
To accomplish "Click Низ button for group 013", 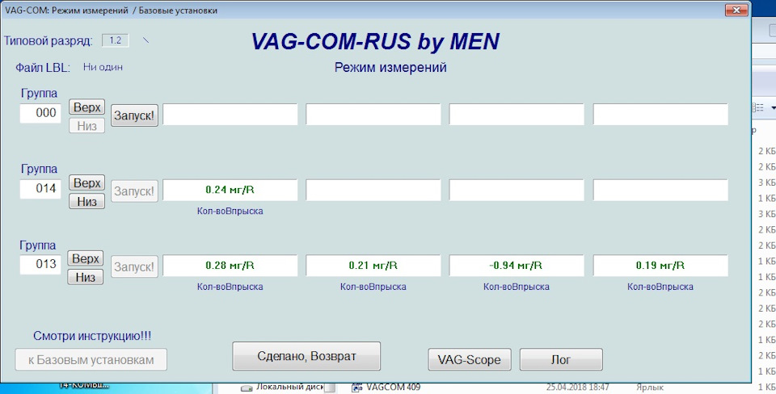I will point(85,277).
